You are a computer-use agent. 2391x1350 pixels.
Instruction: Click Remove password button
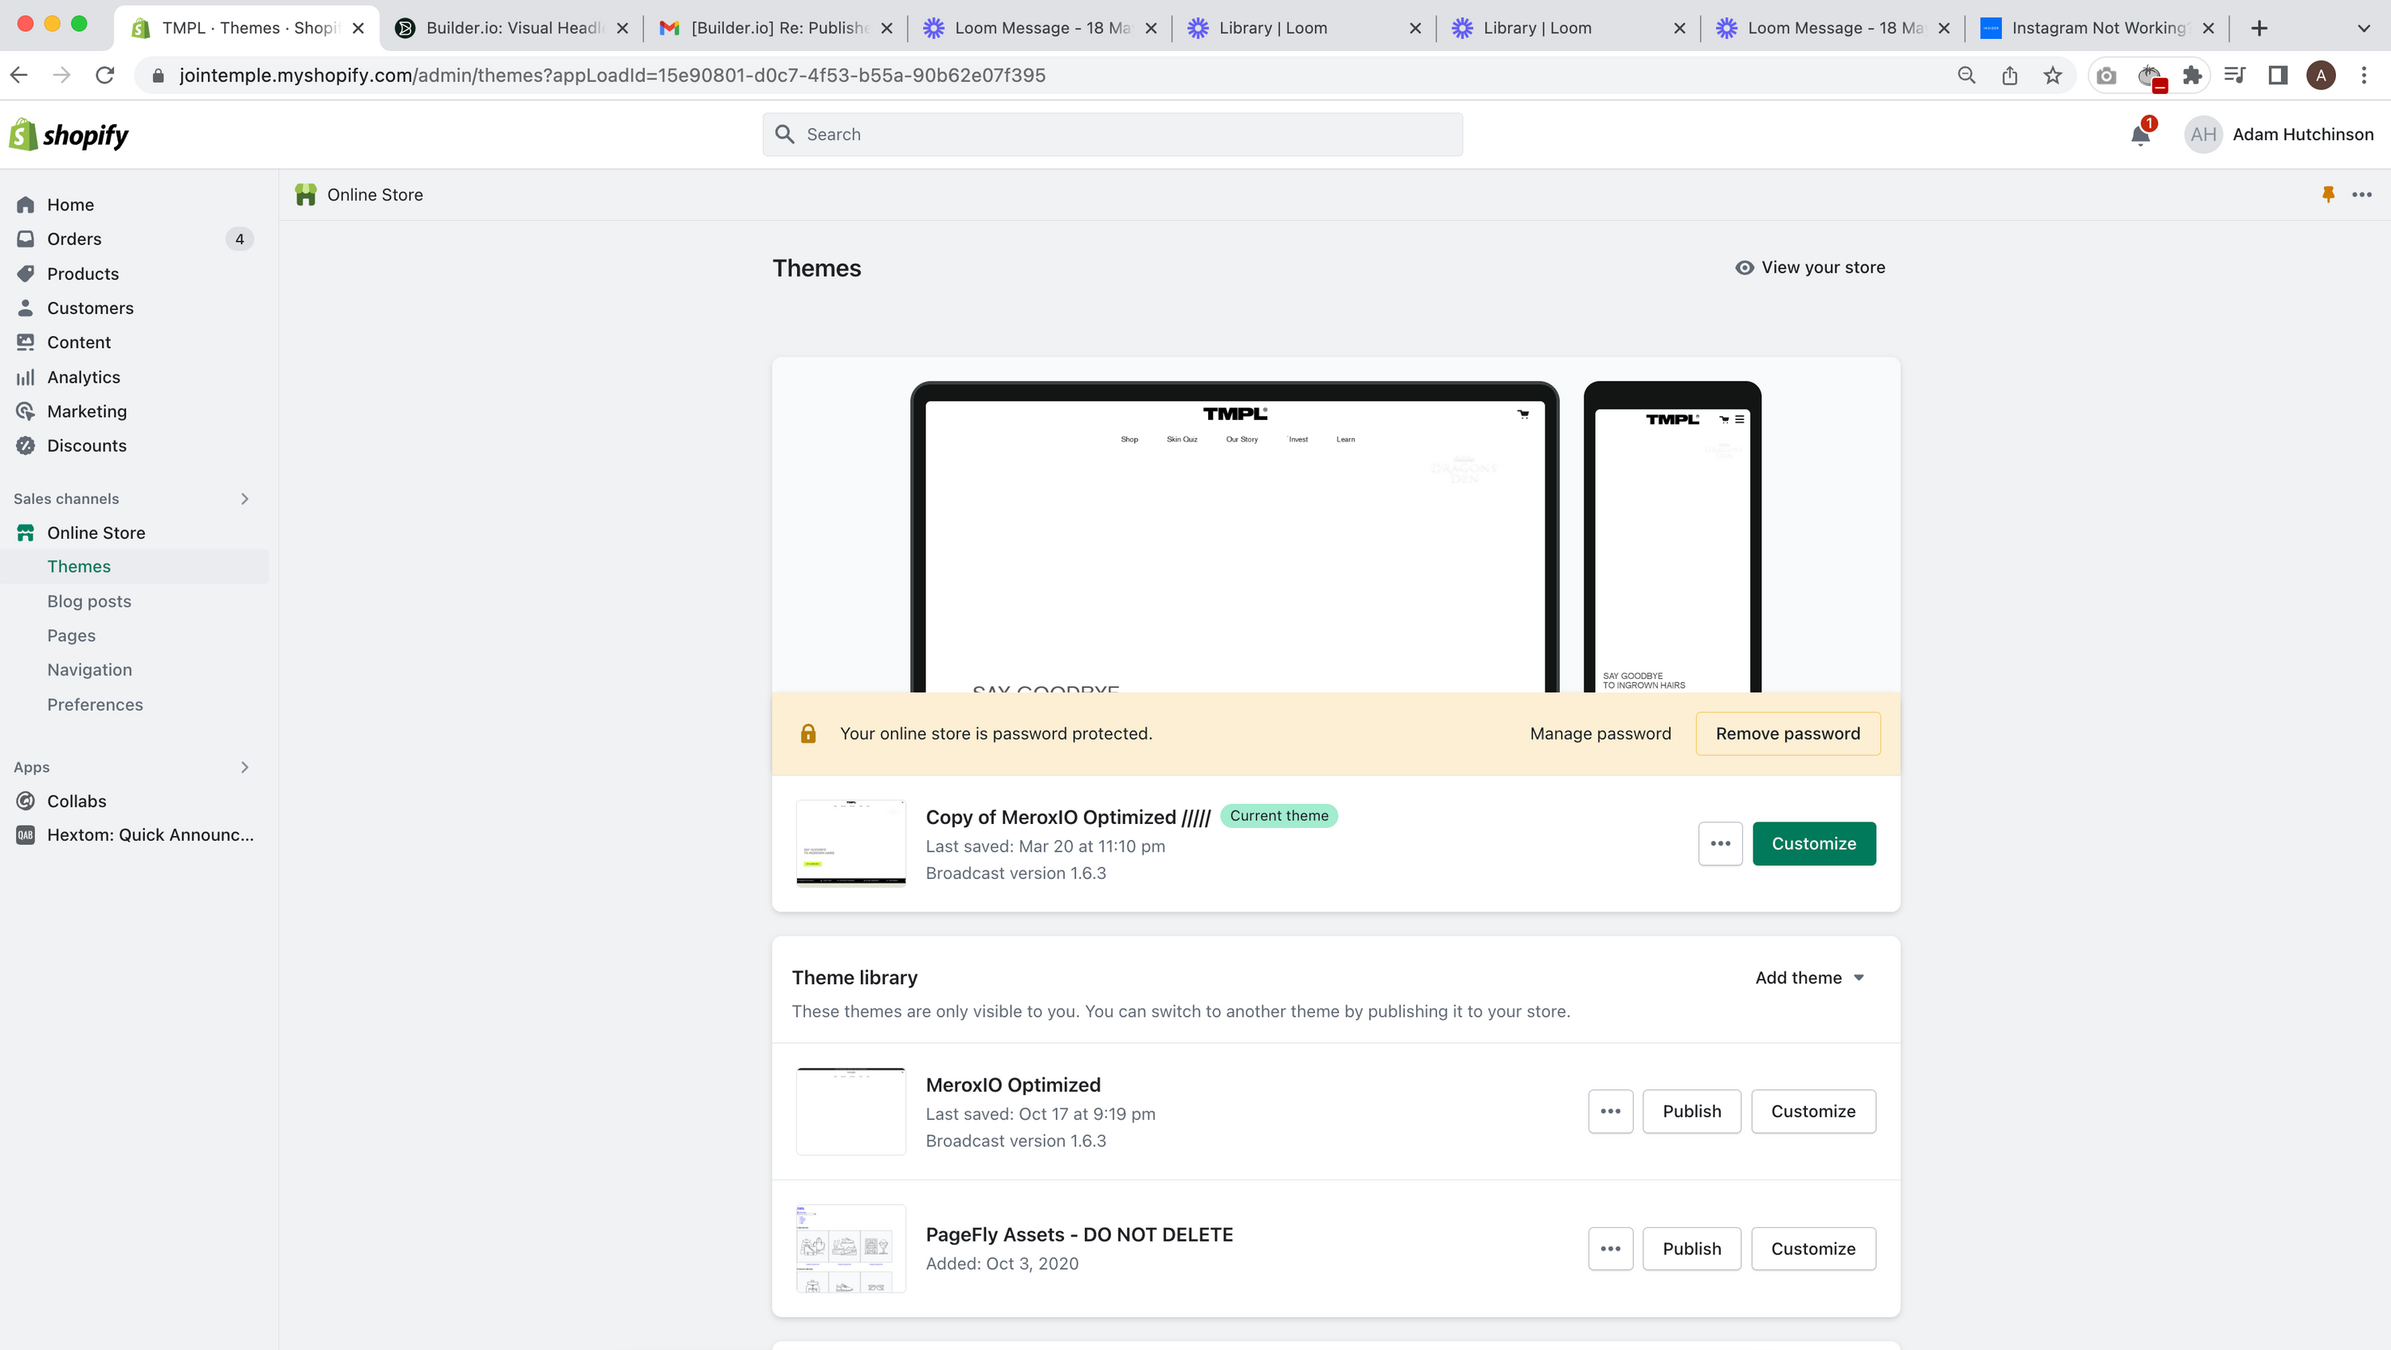pos(1788,734)
